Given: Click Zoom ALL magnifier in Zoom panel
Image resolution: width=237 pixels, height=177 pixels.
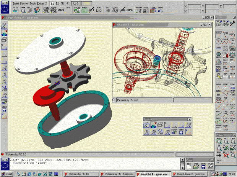Looking at the screenshot, I should [226, 141].
